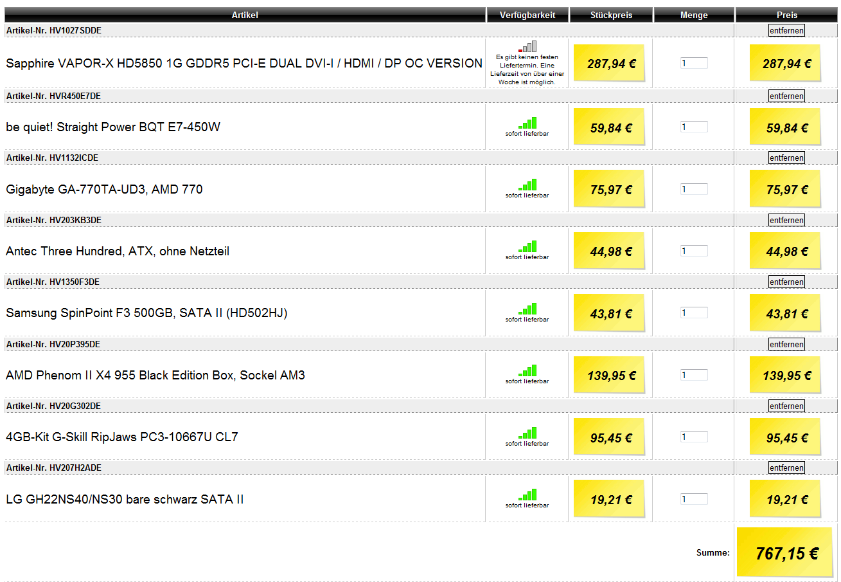The width and height of the screenshot is (841, 582).
Task: Click the 287,94 € sticker in the Stückpreis column
Action: [609, 63]
